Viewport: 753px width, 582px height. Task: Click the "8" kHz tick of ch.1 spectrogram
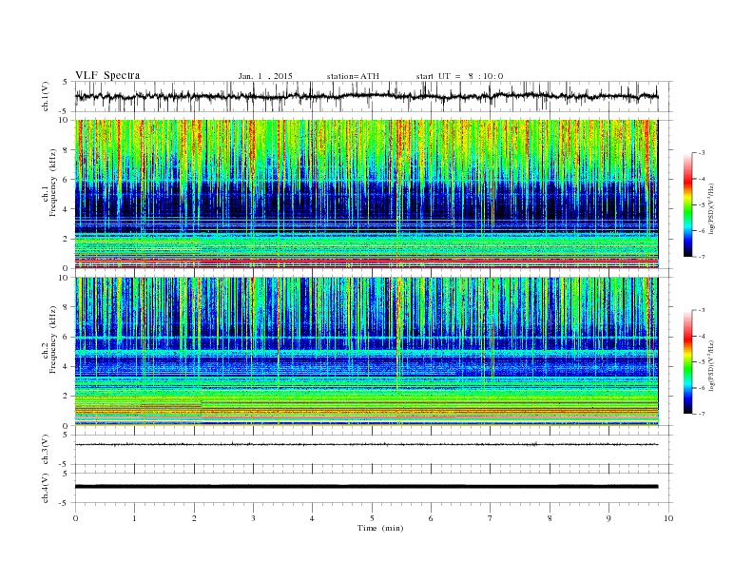click(67, 150)
